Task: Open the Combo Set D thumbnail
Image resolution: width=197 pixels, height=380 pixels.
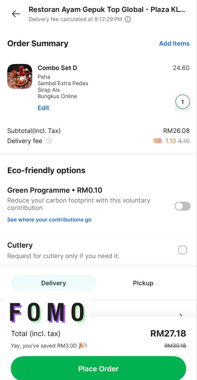Action: coord(20,77)
